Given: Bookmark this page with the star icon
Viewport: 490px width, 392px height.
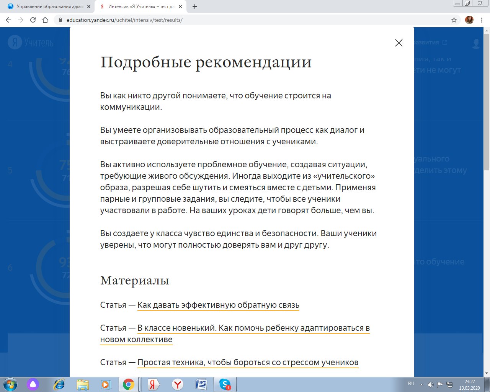Looking at the screenshot, I should 454,20.
